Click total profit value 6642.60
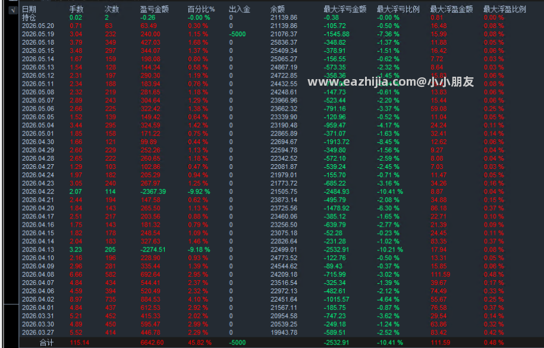 click(152, 343)
